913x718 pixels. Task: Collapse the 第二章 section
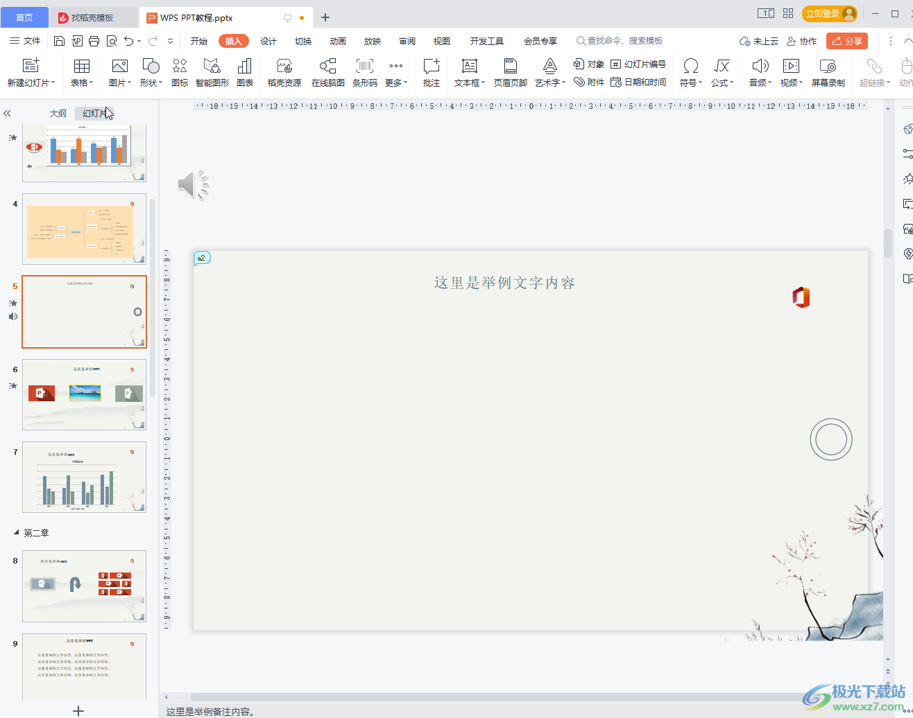(17, 533)
